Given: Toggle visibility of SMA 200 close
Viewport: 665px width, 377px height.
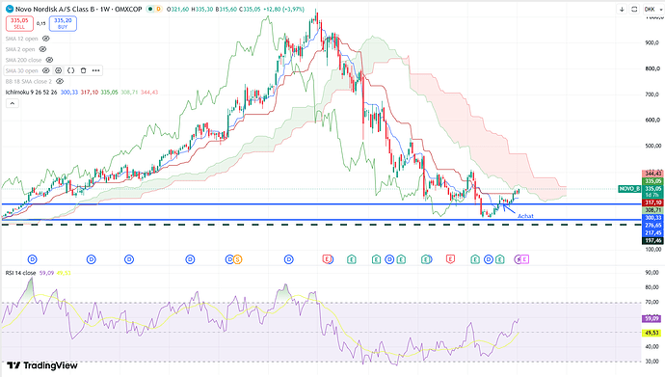Looking at the screenshot, I should point(49,60).
